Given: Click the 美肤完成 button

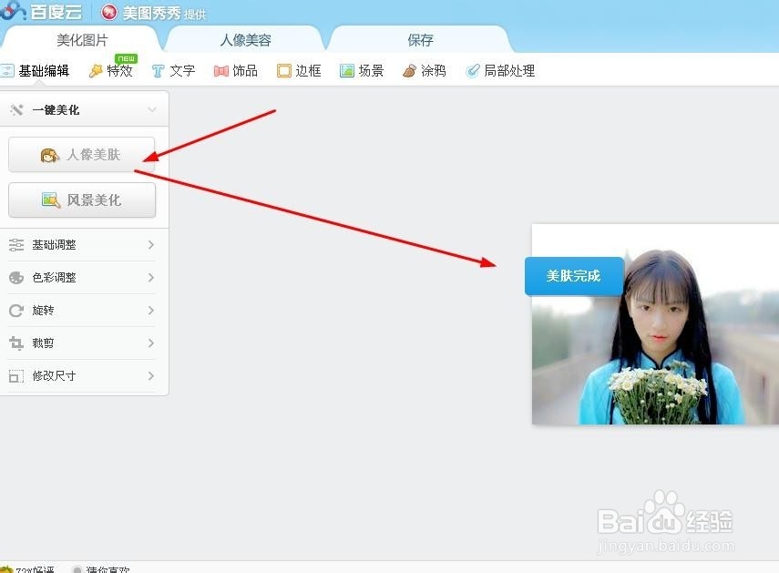Looking at the screenshot, I should pyautogui.click(x=574, y=276).
